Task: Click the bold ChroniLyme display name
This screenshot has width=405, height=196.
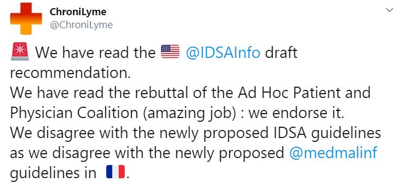Action: (78, 12)
